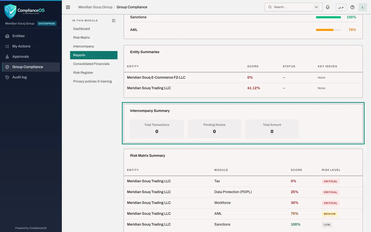Click the CRITICAL badge in the Workforce row

(330, 203)
